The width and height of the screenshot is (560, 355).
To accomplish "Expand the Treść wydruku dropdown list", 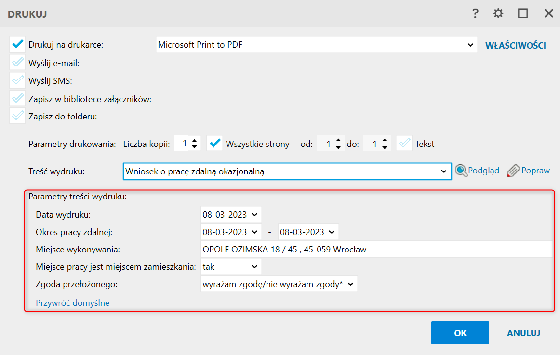I will (444, 171).
